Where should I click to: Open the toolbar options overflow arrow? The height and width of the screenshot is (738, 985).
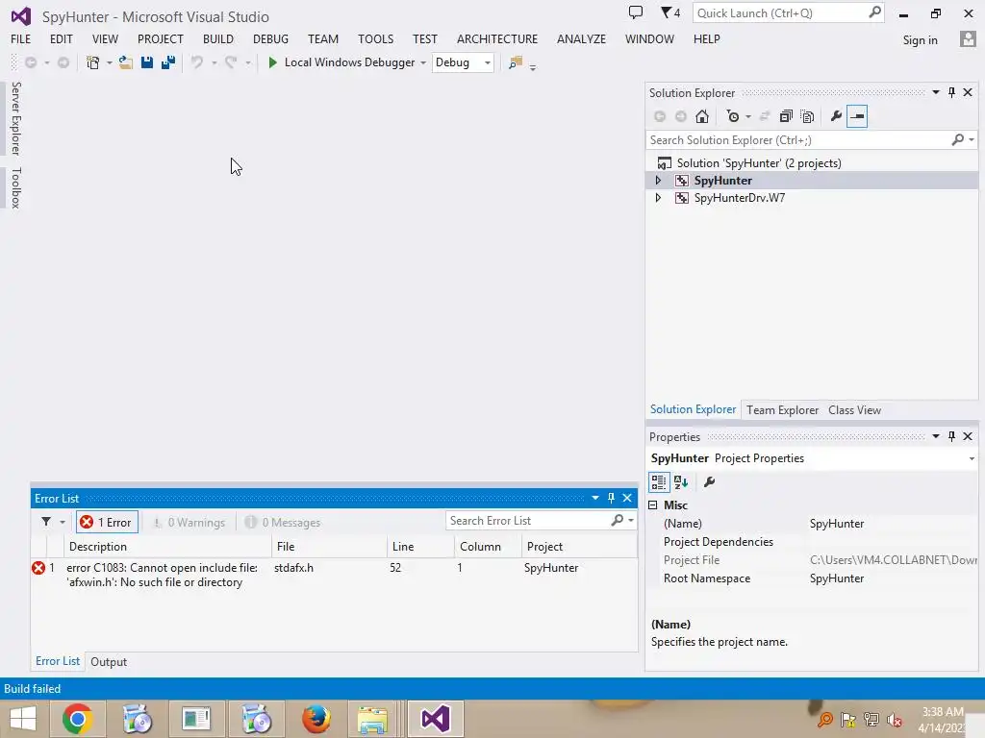click(x=533, y=66)
